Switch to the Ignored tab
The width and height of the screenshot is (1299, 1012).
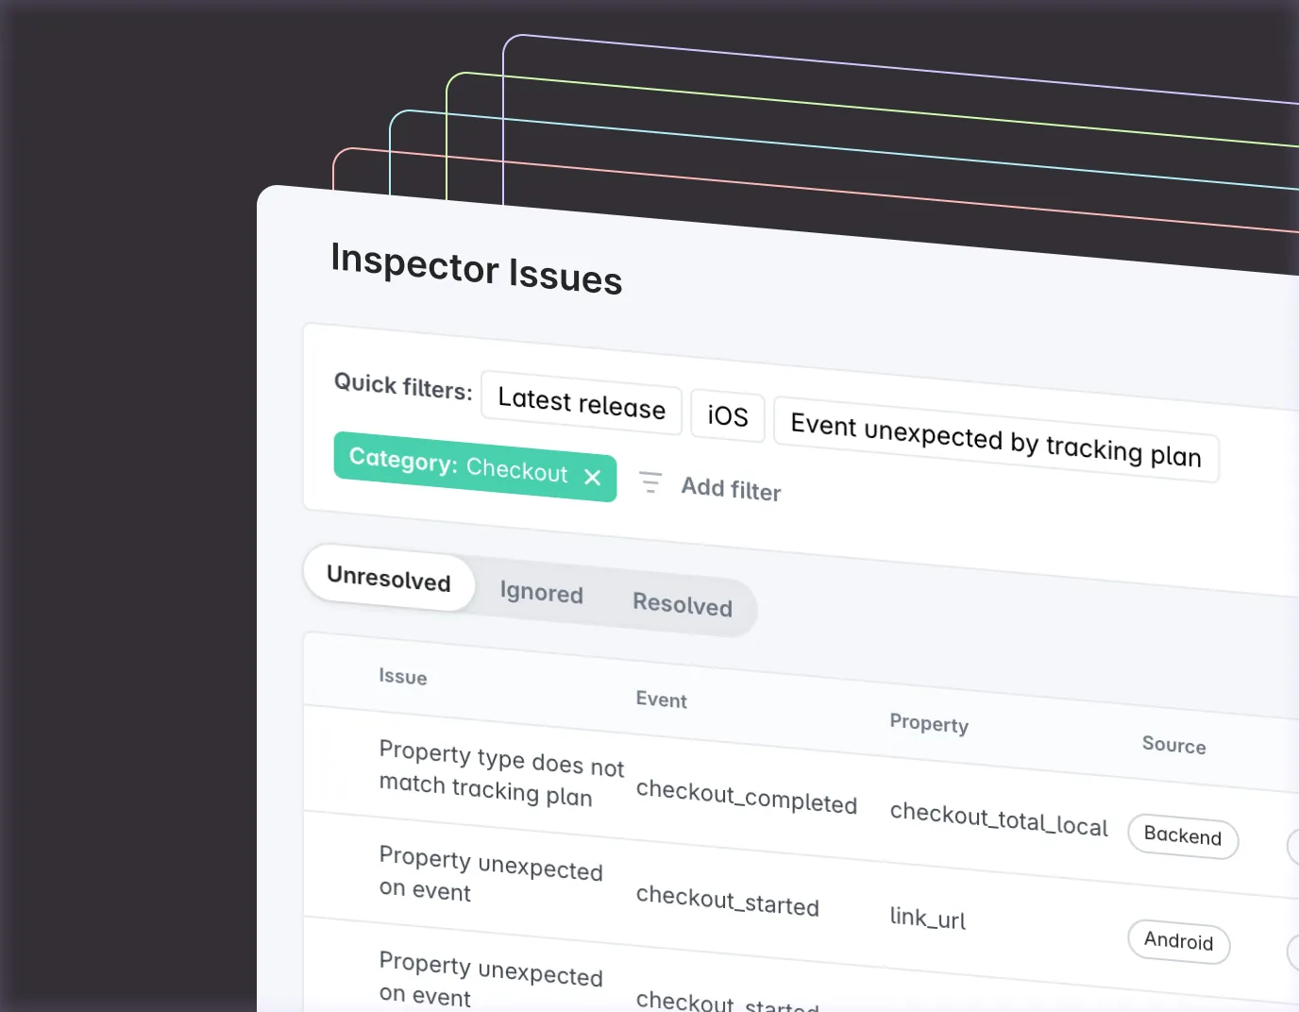coord(541,592)
